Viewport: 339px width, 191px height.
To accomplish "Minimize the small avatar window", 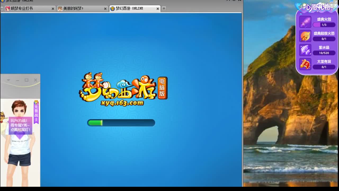I will [x=17, y=80].
